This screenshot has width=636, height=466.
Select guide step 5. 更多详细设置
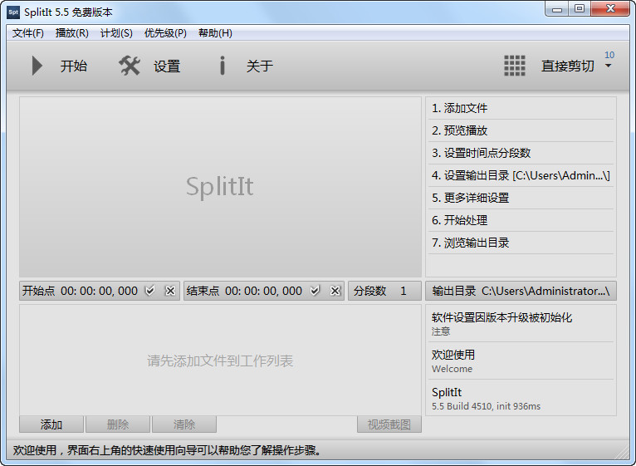click(521, 198)
